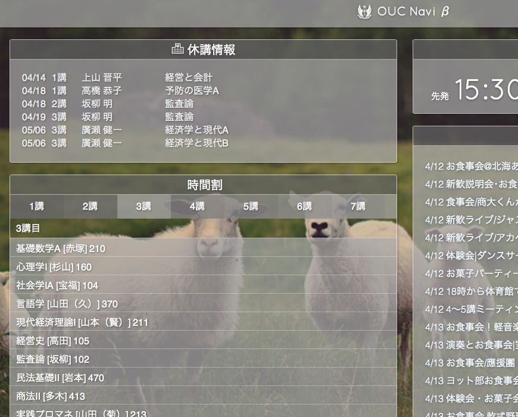Click the OUC Navi crest logo icon
Image resolution: width=518 pixels, height=417 pixels.
(x=364, y=11)
